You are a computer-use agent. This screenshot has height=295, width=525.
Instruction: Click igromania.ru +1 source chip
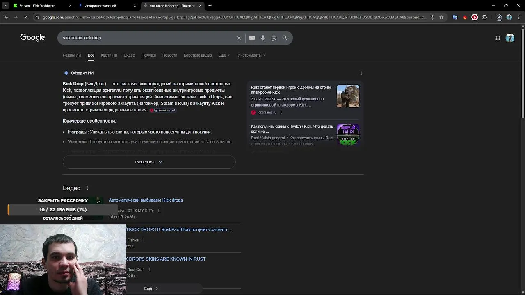coord(163,110)
